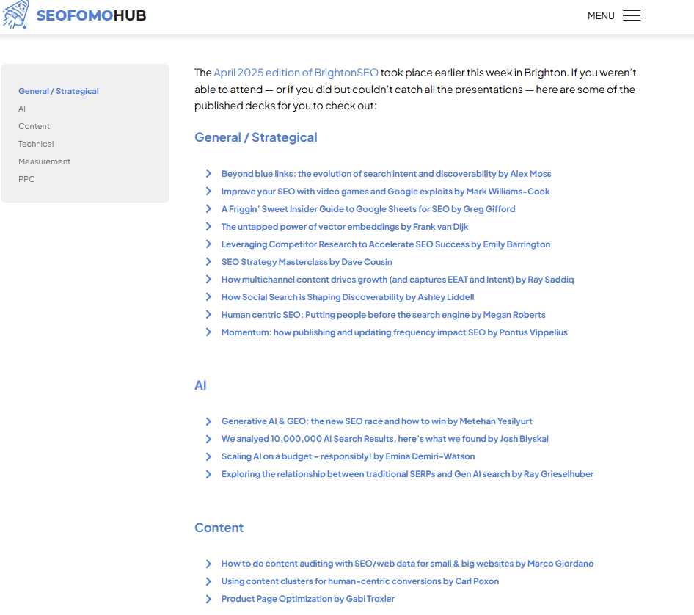Click chevron beside Beyond blue links item
Image resolution: width=694 pixels, height=615 pixels.
point(208,173)
